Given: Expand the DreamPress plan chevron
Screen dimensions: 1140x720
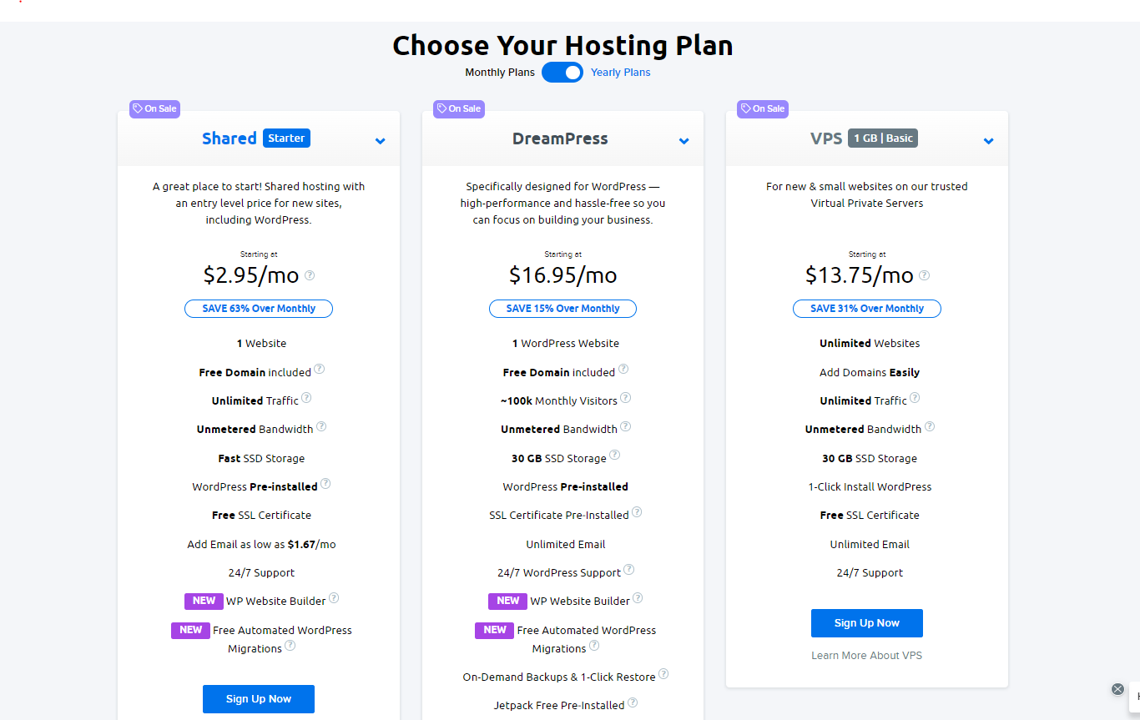Looking at the screenshot, I should pyautogui.click(x=684, y=141).
